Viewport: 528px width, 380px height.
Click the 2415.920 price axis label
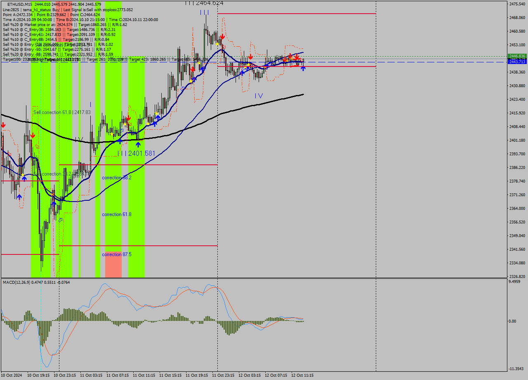click(517, 113)
